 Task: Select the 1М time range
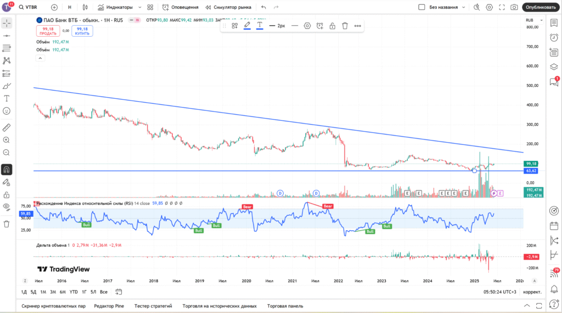pyautogui.click(x=43, y=292)
